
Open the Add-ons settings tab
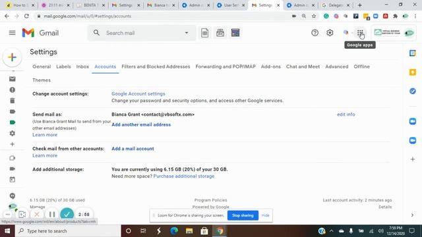tap(270, 66)
